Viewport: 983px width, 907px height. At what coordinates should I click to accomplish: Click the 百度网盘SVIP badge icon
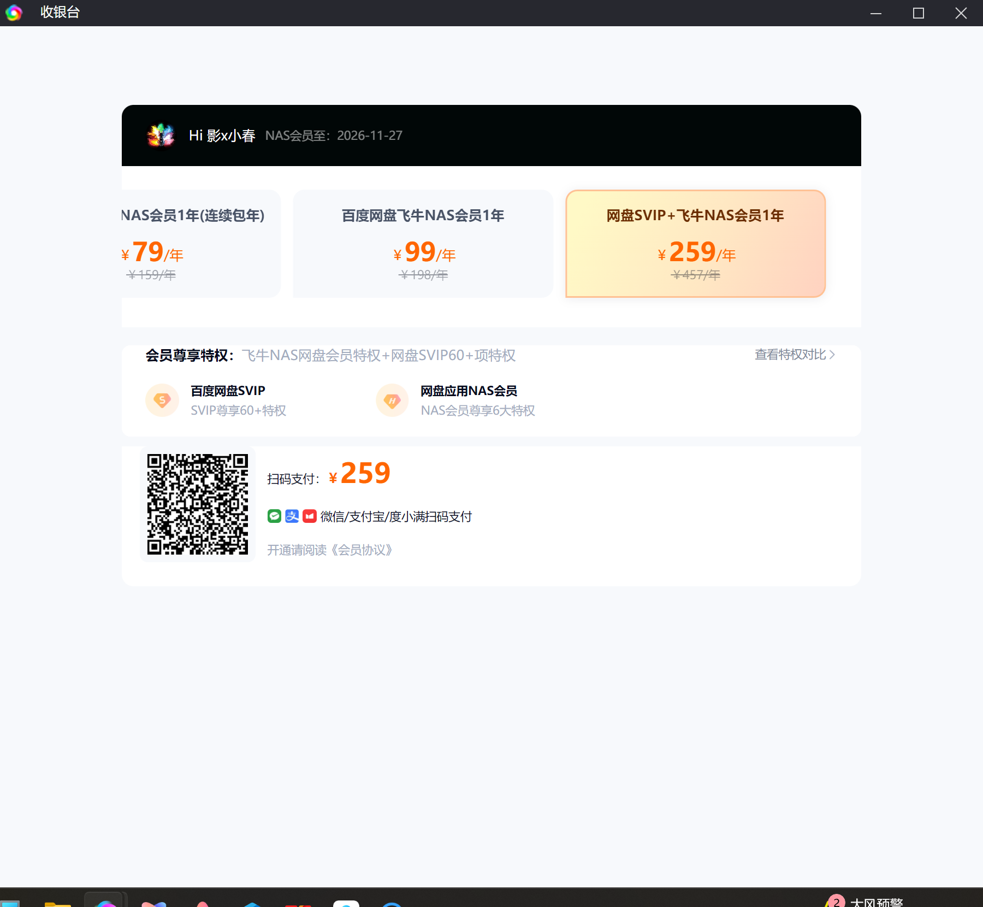tap(162, 401)
